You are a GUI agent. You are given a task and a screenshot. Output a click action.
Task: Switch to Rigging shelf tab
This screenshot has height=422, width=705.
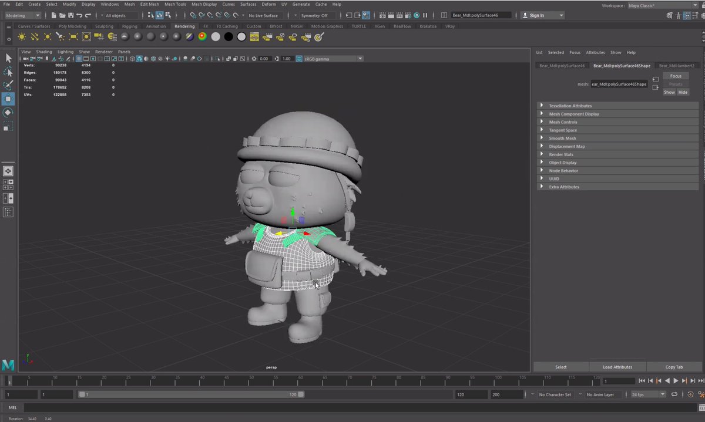[x=129, y=26]
